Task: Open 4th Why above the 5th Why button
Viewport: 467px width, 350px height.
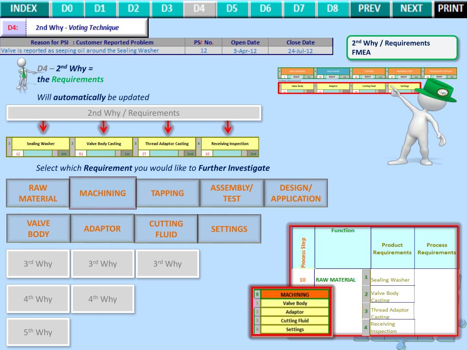Action: 38,299
